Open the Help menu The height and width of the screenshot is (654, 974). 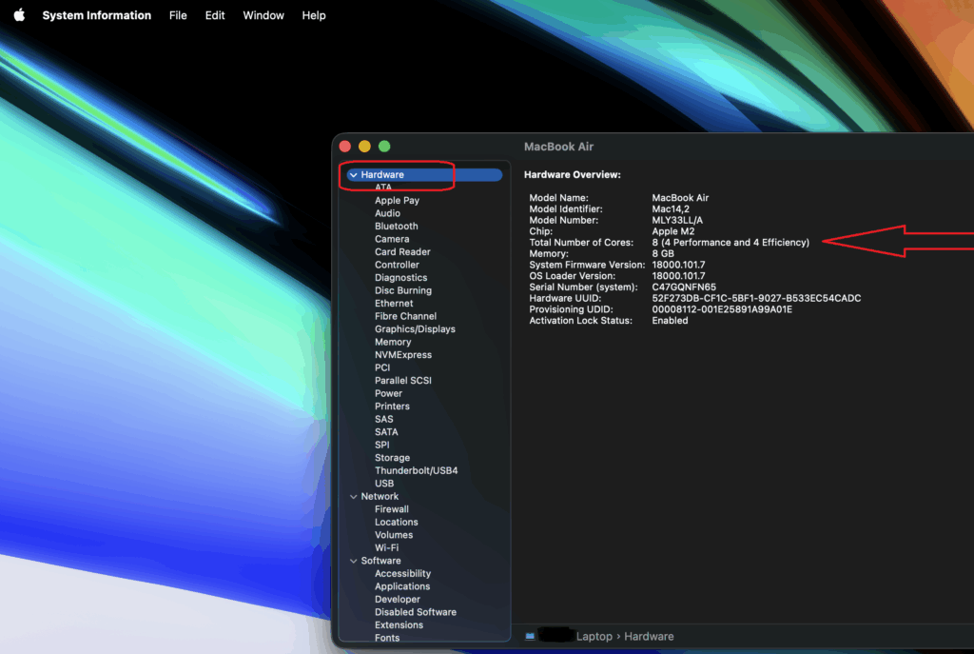tap(314, 15)
